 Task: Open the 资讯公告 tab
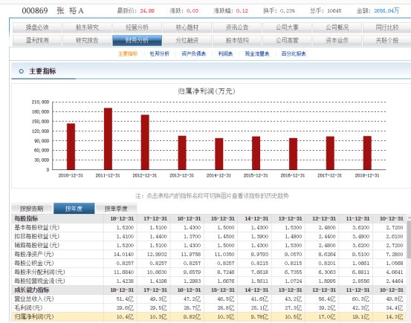pos(237,27)
